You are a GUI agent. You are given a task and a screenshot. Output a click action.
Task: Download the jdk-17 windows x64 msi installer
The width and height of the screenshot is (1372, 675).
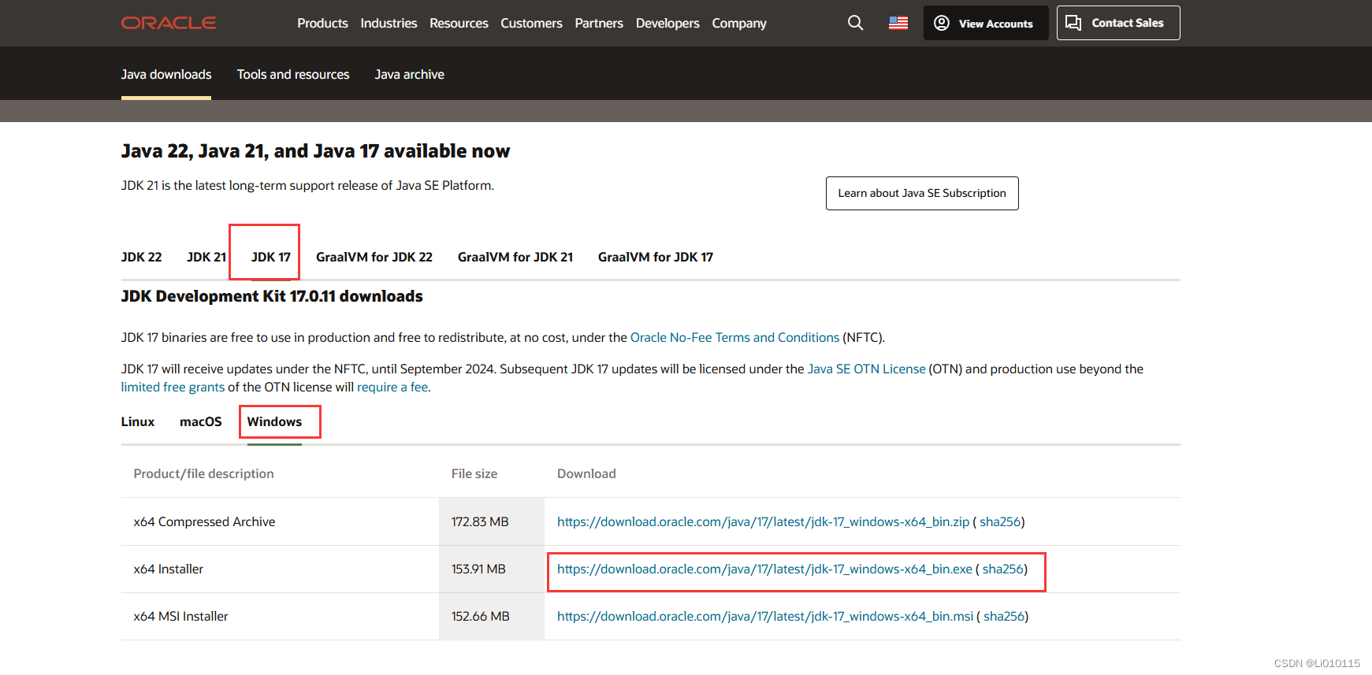pyautogui.click(x=765, y=616)
